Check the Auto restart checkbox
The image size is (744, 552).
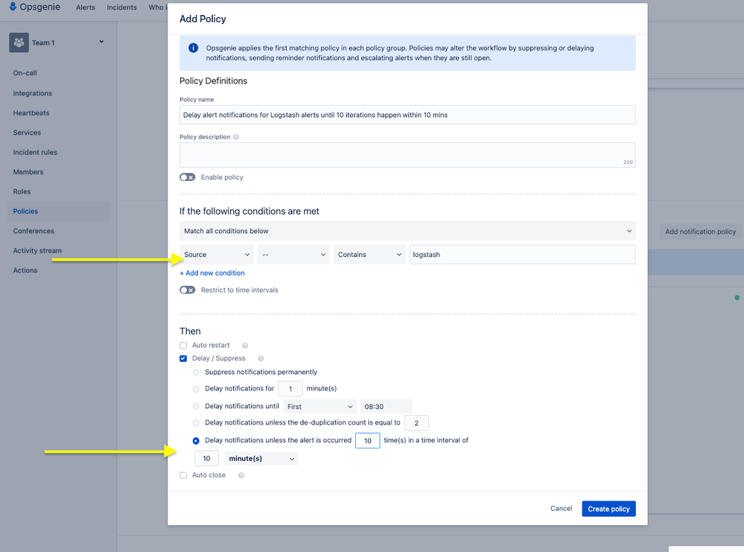click(183, 346)
